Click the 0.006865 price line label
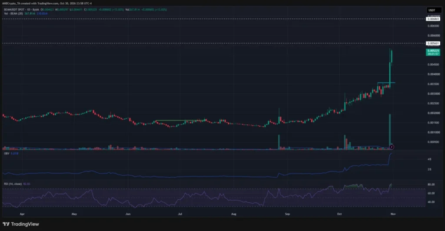445x231 pixels. click(x=433, y=19)
